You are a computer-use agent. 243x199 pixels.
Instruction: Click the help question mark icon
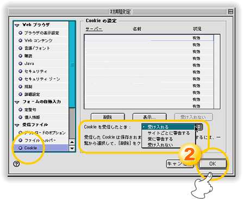[x=16, y=164]
